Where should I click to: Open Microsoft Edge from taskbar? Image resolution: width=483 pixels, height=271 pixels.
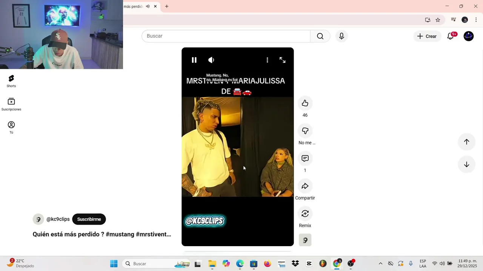pyautogui.click(x=240, y=264)
